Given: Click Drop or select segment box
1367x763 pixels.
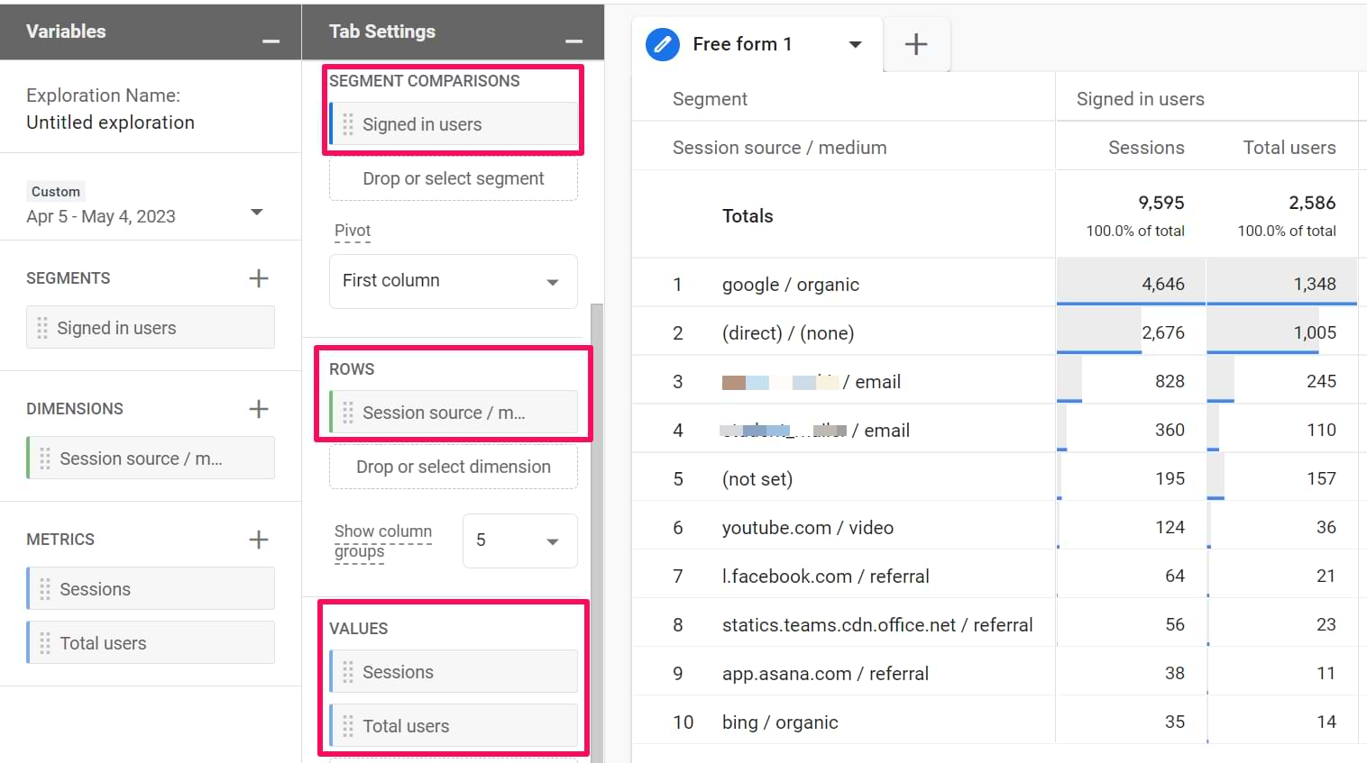Looking at the screenshot, I should (453, 178).
